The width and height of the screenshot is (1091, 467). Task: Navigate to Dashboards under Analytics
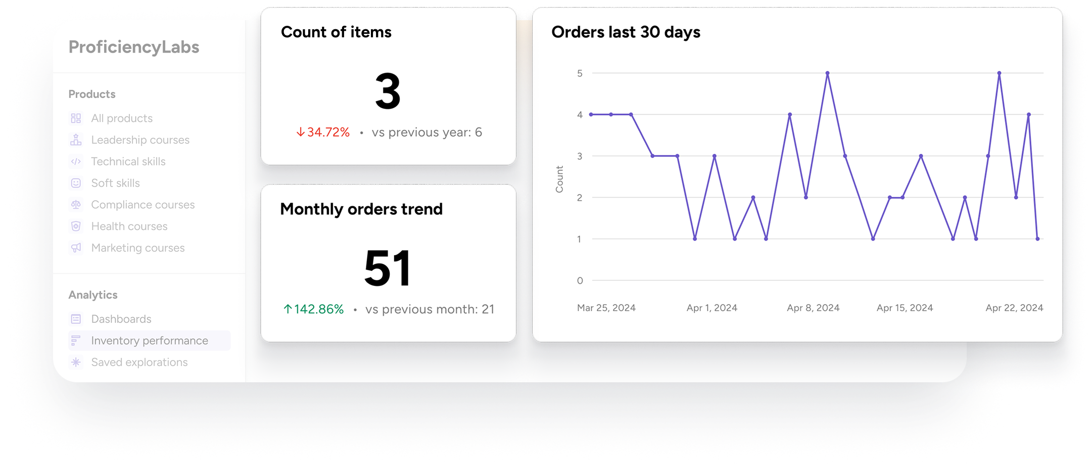(121, 319)
